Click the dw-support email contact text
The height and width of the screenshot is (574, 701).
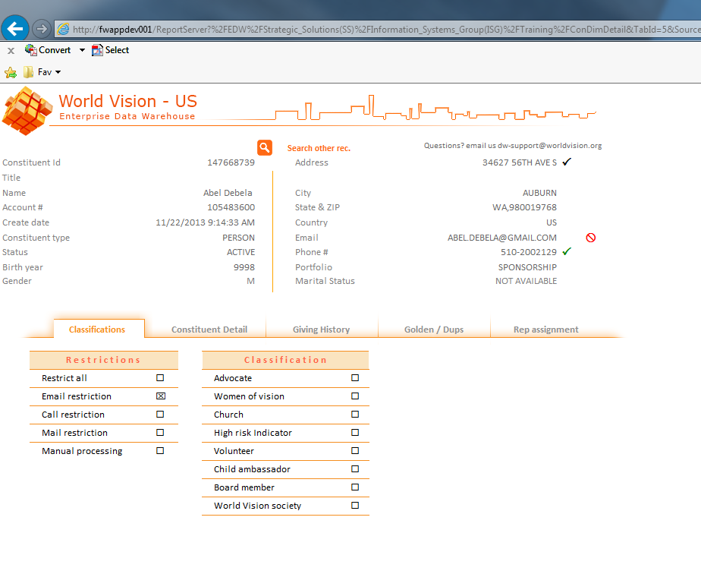click(x=513, y=146)
